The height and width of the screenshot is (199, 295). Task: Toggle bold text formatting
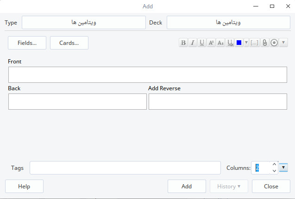point(184,43)
